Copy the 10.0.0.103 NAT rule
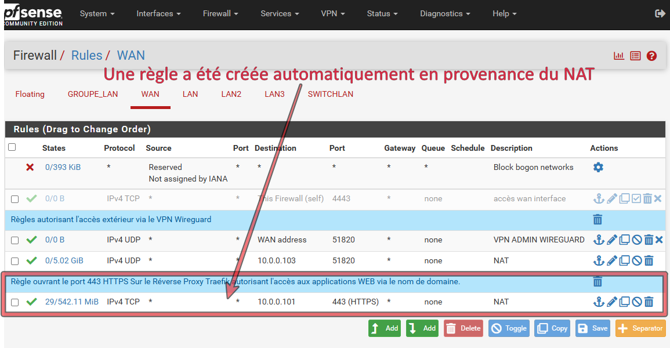 click(624, 260)
